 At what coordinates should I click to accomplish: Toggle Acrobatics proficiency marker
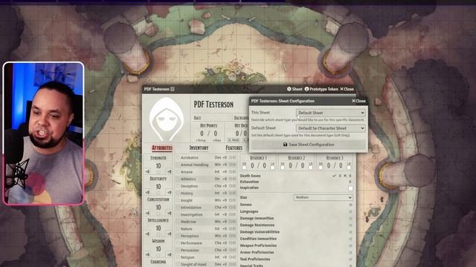tap(178, 157)
